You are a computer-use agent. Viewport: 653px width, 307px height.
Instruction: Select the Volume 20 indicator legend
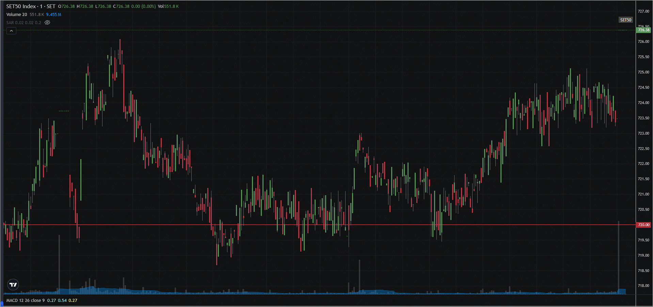tap(17, 15)
